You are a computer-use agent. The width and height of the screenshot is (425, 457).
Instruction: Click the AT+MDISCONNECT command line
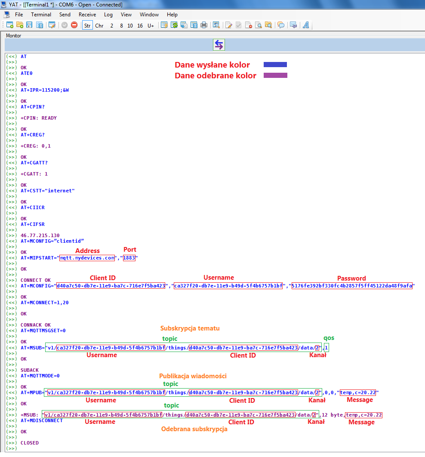(x=42, y=420)
